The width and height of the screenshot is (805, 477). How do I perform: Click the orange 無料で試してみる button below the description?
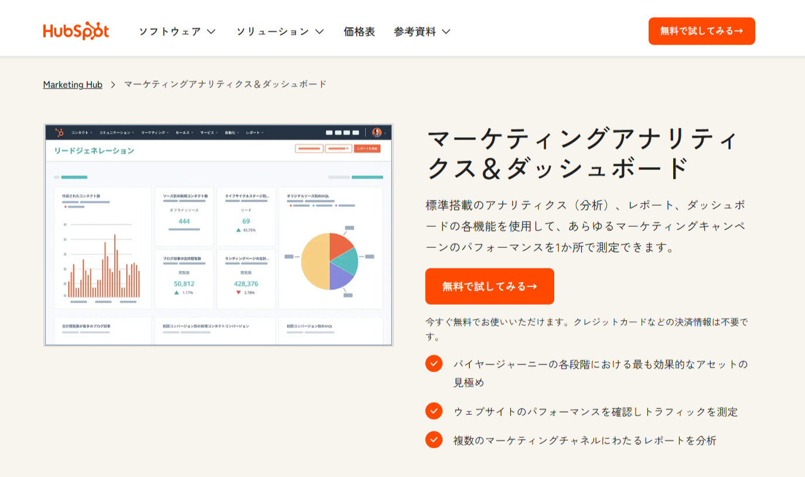[x=490, y=287]
